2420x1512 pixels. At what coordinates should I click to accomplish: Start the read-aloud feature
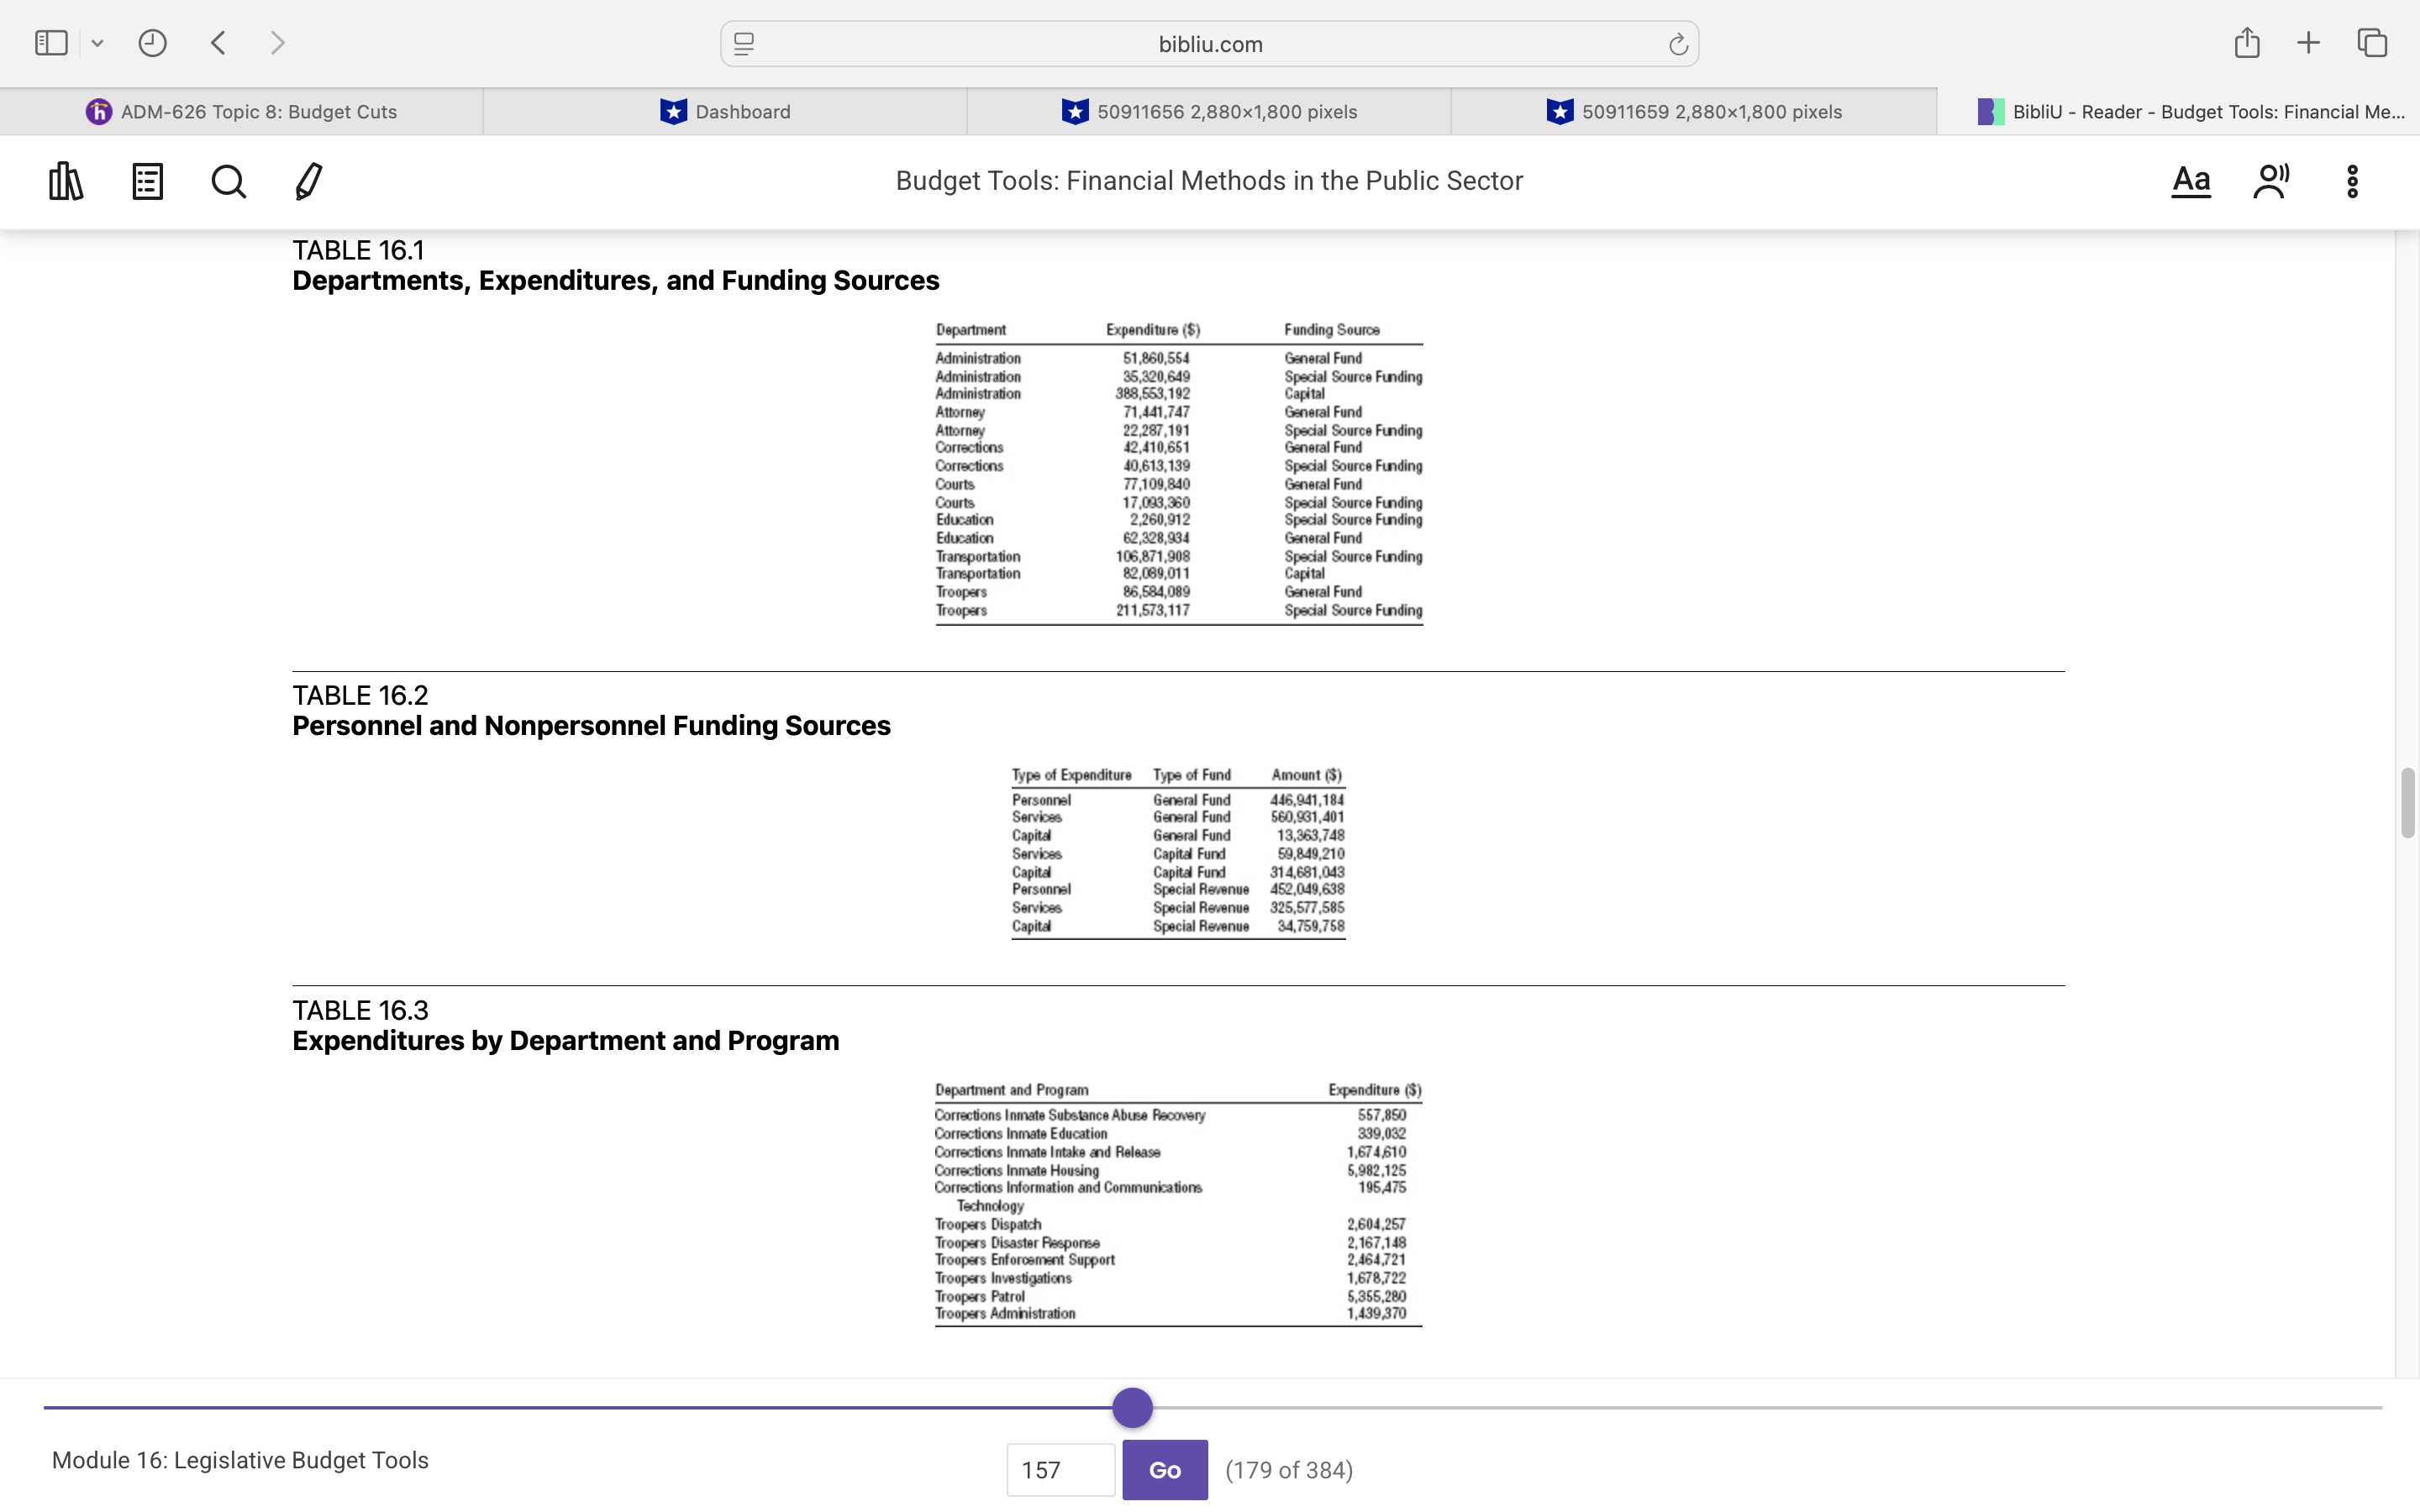(x=2271, y=181)
